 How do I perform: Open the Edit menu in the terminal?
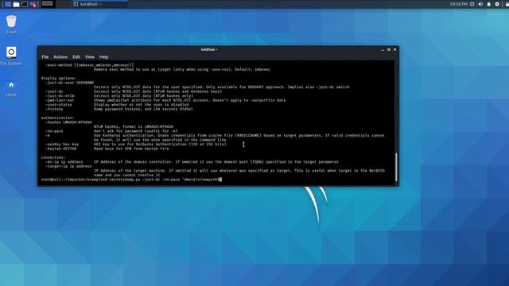pos(76,56)
